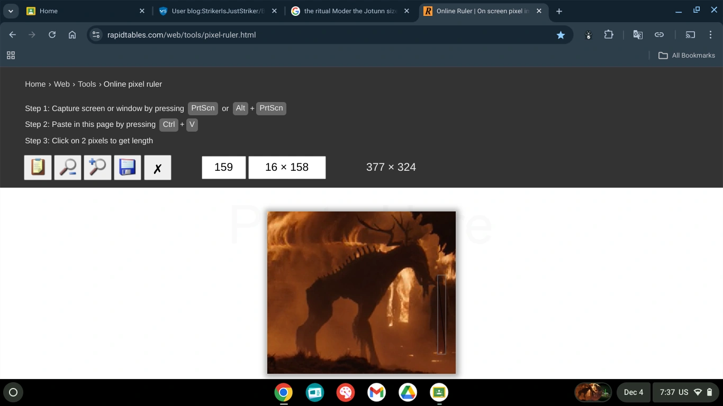Open the Tools breadcrumb link

pos(87,84)
